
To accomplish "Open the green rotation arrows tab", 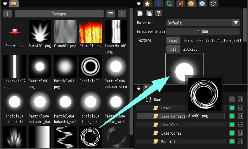I will pyautogui.click(x=169, y=4).
